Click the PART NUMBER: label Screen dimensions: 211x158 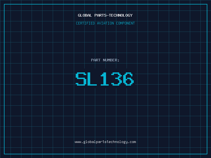point(105,60)
